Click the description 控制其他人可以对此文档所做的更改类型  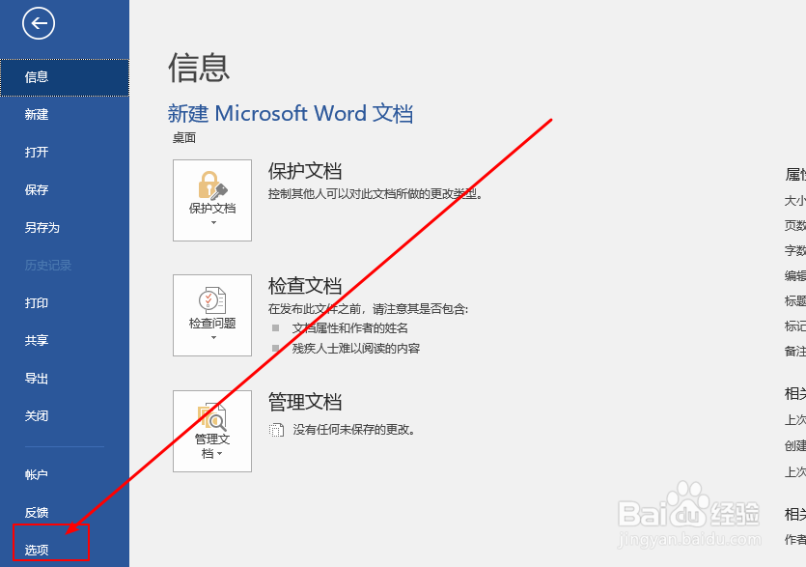pyautogui.click(x=375, y=194)
